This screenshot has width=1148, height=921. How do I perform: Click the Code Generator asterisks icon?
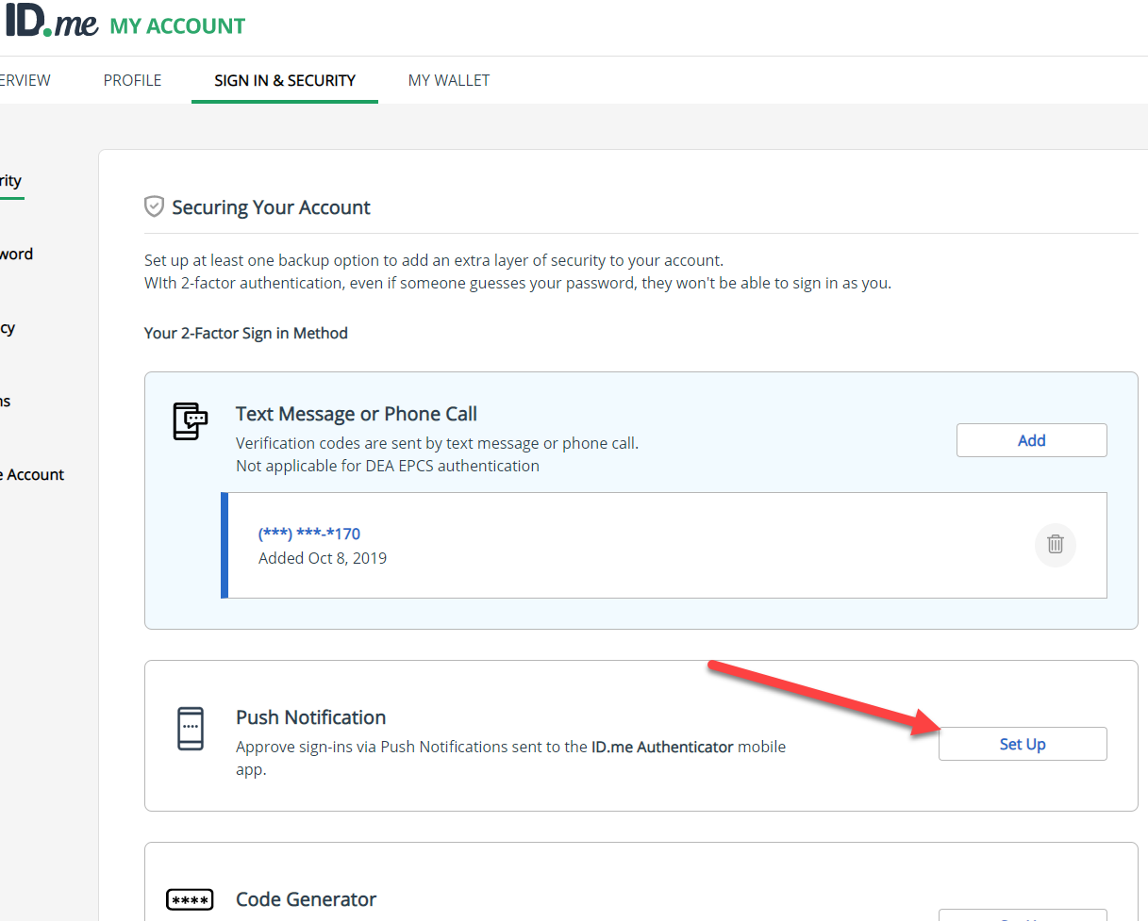[x=190, y=899]
